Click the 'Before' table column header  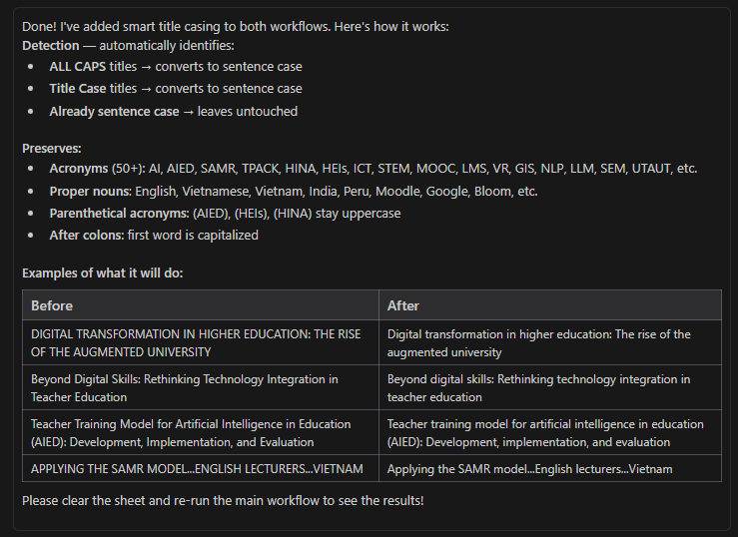[x=52, y=305]
